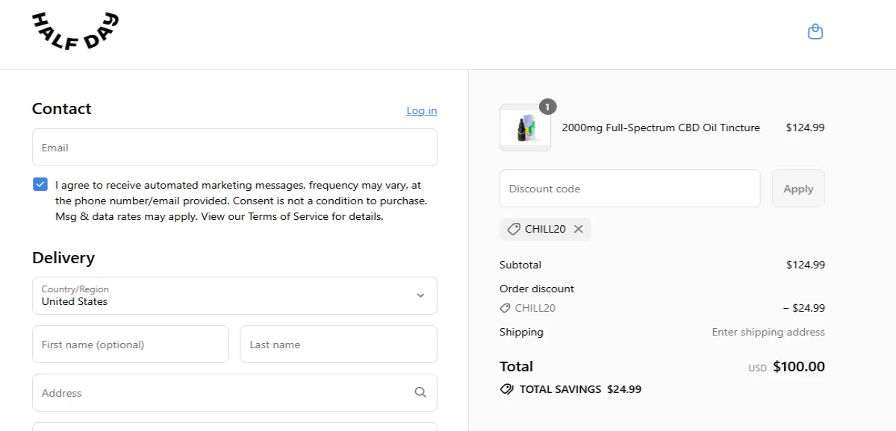The image size is (896, 431).
Task: Click the tag icon next to TOTAL SAVINGS
Action: [x=507, y=388]
